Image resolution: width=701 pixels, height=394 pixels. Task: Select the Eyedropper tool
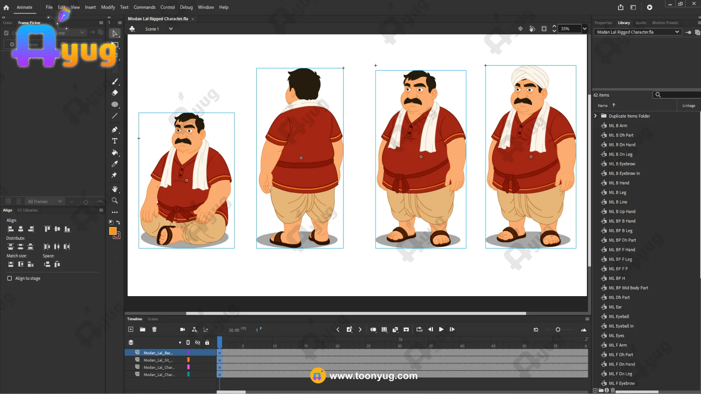click(115, 164)
